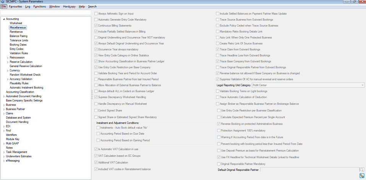Click the edit pencil icon at bottom right
This screenshot has height=180, width=366.
pyautogui.click(x=362, y=175)
